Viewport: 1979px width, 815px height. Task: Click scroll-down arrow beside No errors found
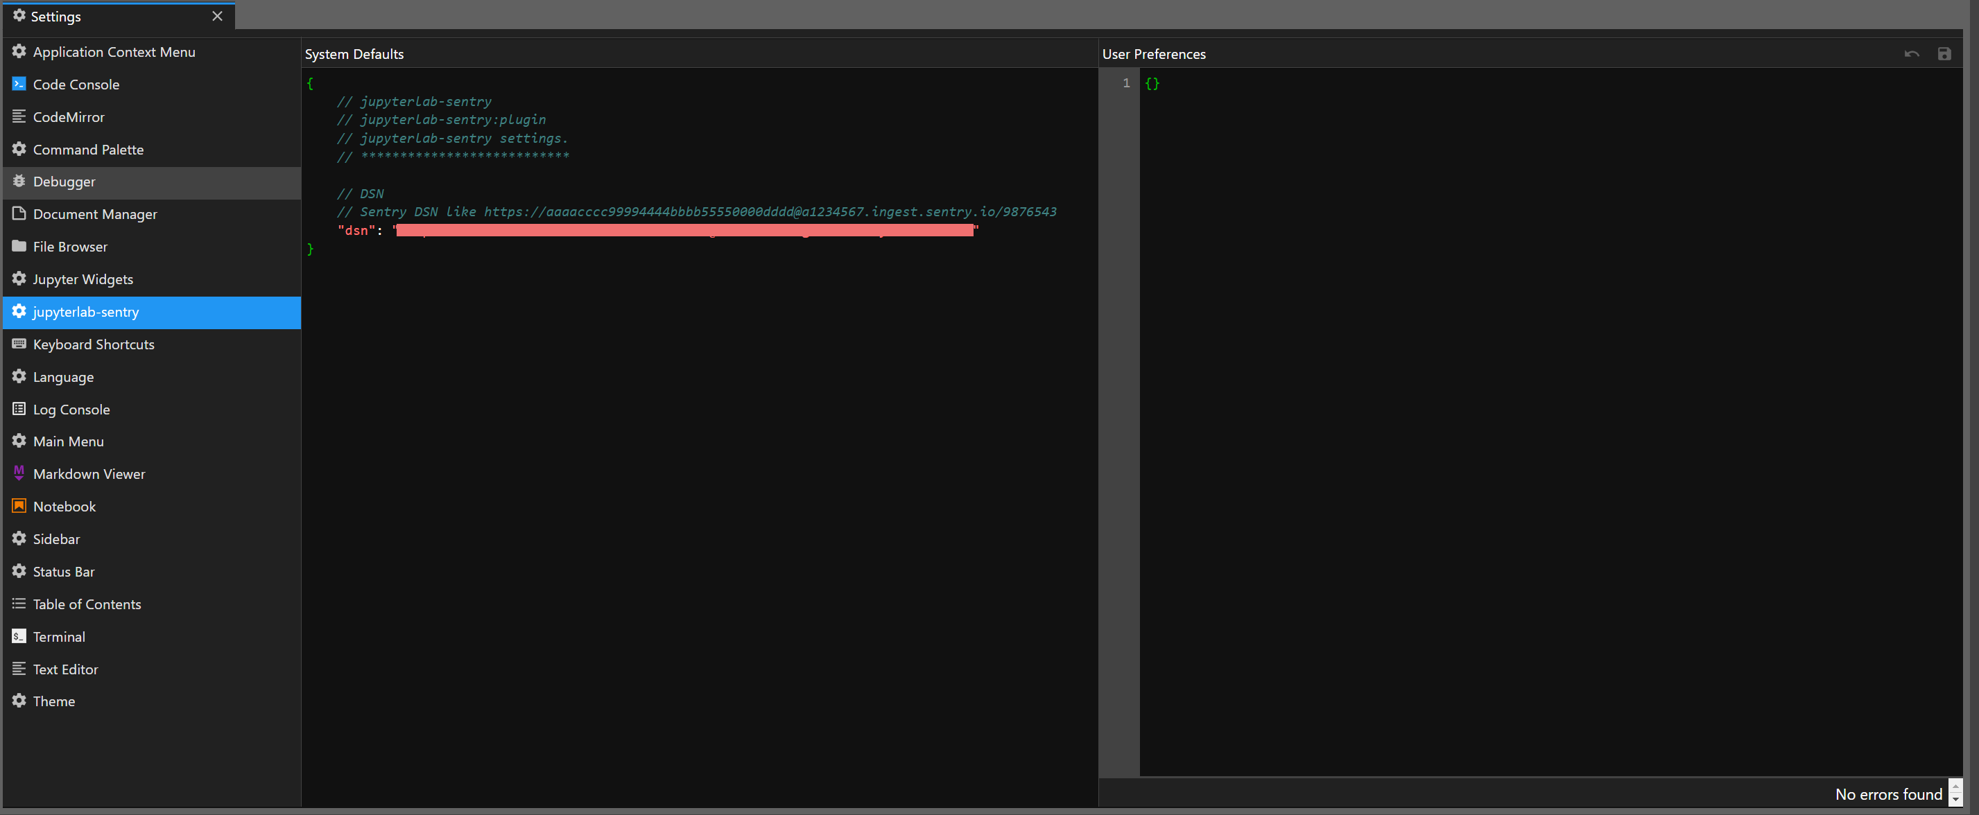pyautogui.click(x=1956, y=800)
